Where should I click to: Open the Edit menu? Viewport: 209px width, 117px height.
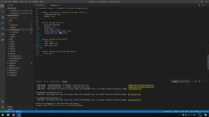click(10, 2)
